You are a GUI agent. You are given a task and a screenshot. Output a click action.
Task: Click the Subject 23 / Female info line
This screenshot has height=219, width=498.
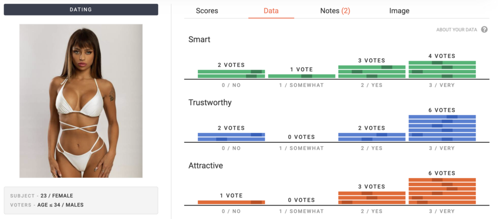[48, 196]
